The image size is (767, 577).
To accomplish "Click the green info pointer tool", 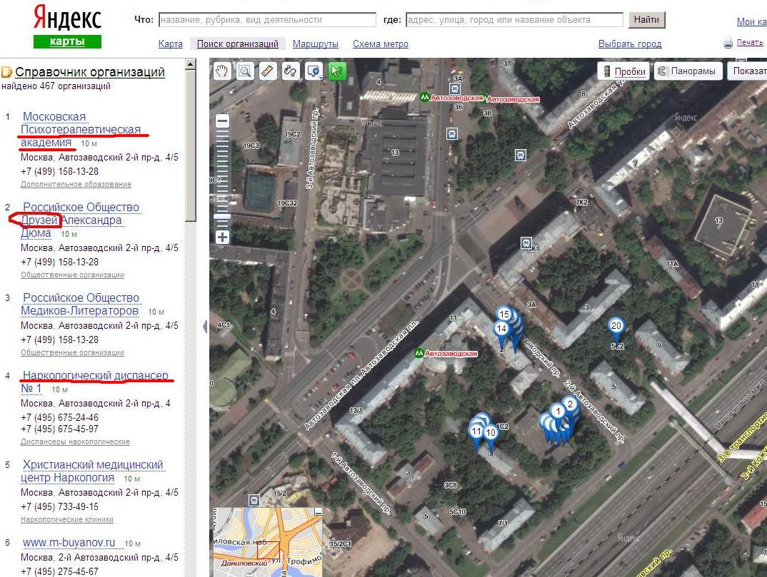I will (337, 71).
